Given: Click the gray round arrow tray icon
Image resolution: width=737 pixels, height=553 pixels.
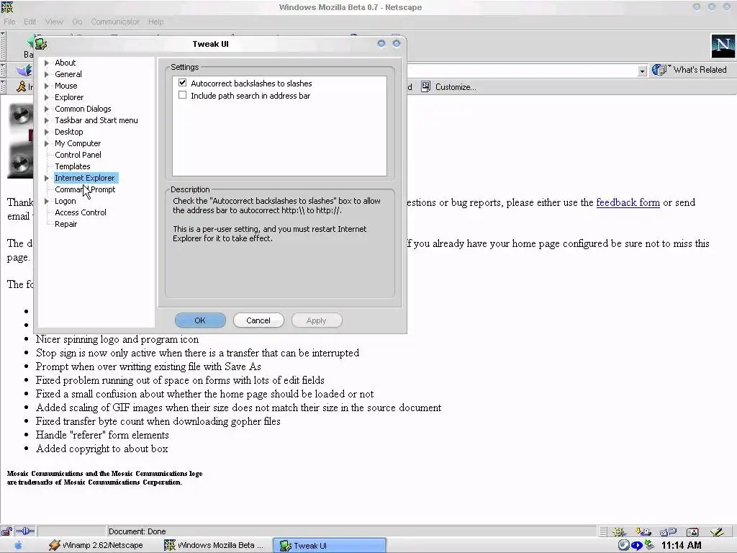Looking at the screenshot, I should [x=624, y=545].
